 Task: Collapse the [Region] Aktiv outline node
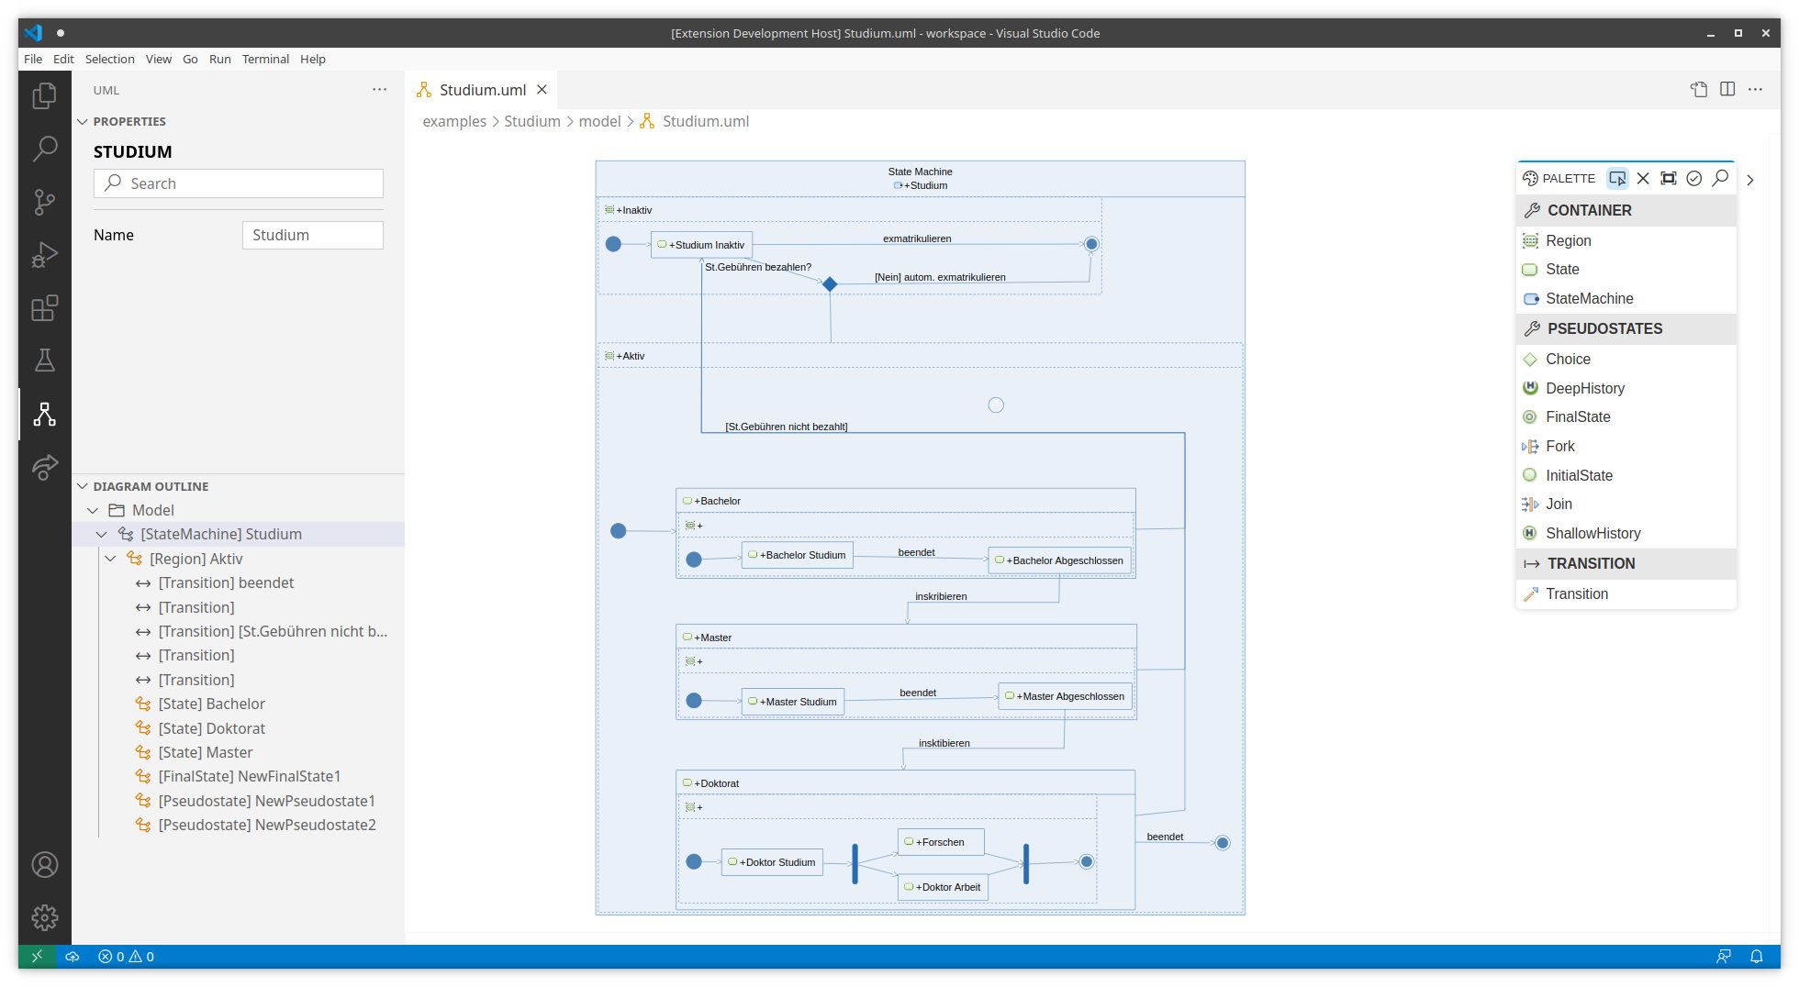[x=110, y=559]
